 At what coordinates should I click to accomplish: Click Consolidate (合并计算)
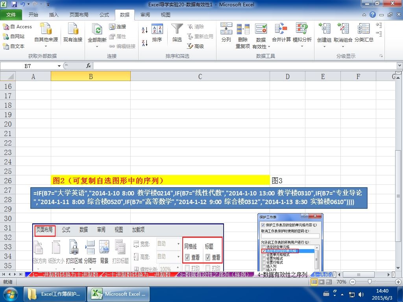281,32
